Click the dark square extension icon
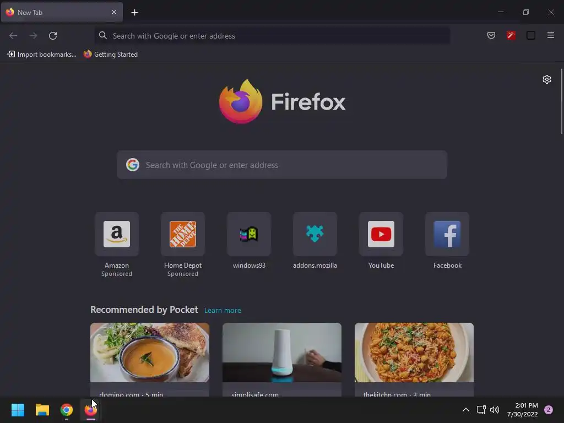The width and height of the screenshot is (564, 423). (531, 35)
